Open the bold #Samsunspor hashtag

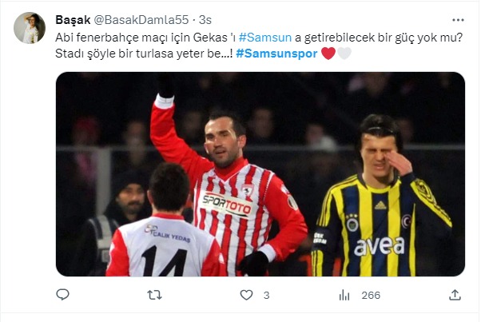tap(276, 54)
